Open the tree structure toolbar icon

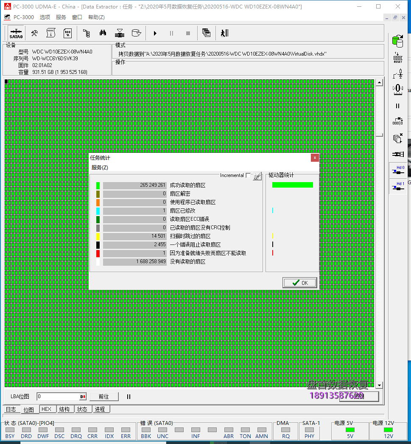(87, 34)
